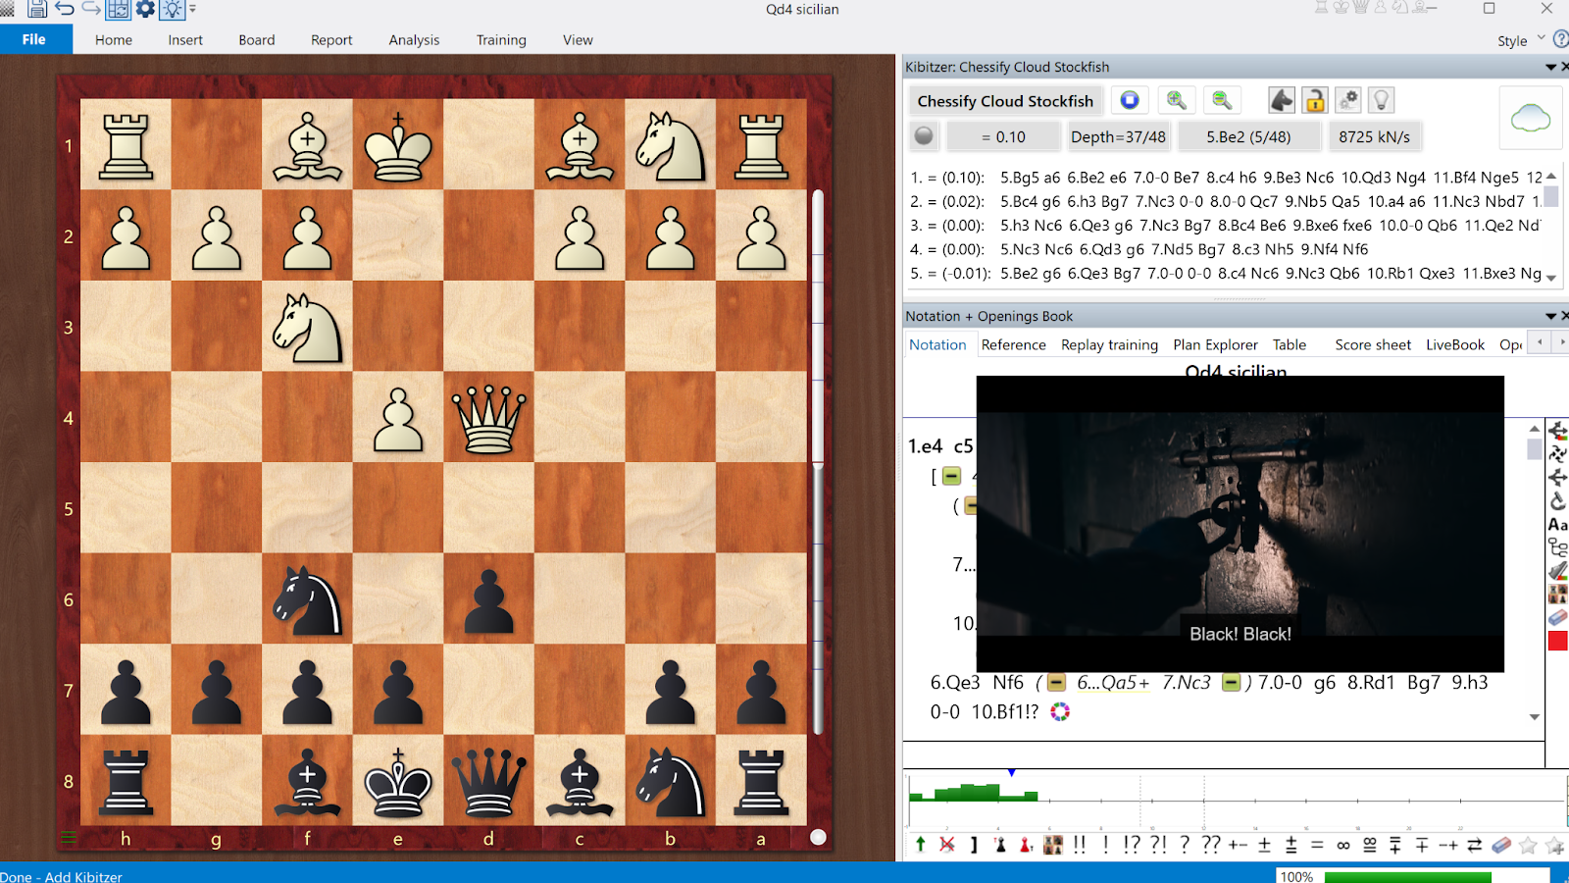Click the 8725 kN/s speed box
The image size is (1569, 883).
pyautogui.click(x=1374, y=137)
